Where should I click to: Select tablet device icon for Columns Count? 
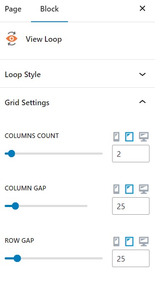coord(129,137)
